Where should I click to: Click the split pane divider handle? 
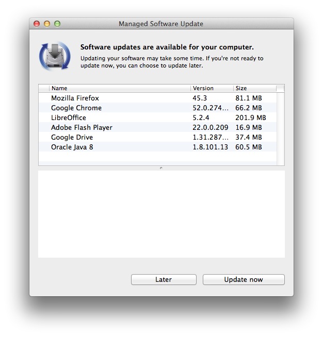(x=161, y=168)
